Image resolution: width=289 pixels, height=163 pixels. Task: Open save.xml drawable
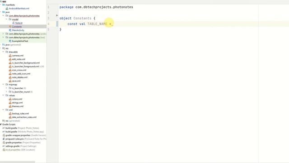click(x=16, y=81)
